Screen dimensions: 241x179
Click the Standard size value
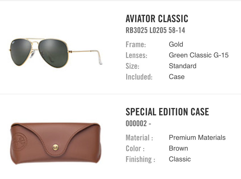[x=182, y=66]
